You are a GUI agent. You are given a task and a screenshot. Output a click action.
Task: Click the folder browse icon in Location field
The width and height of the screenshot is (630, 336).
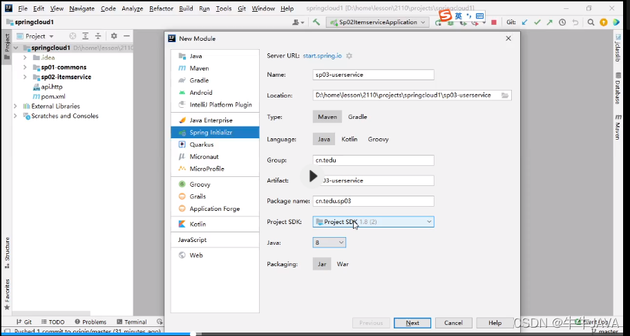(x=505, y=95)
